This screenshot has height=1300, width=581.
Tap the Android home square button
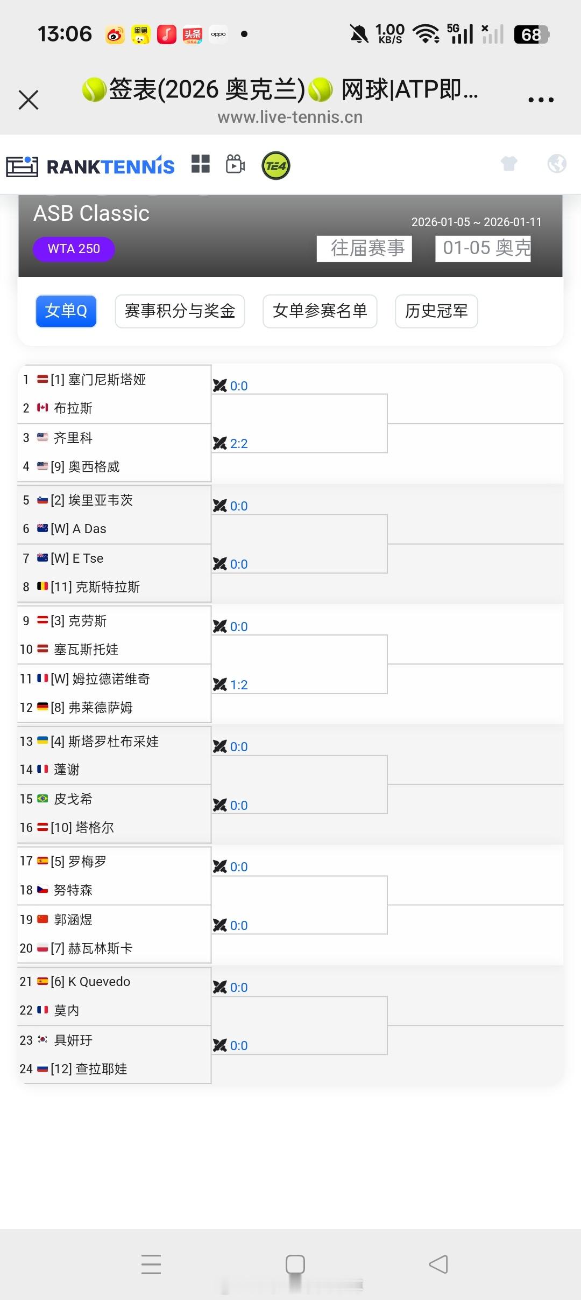point(295,1264)
